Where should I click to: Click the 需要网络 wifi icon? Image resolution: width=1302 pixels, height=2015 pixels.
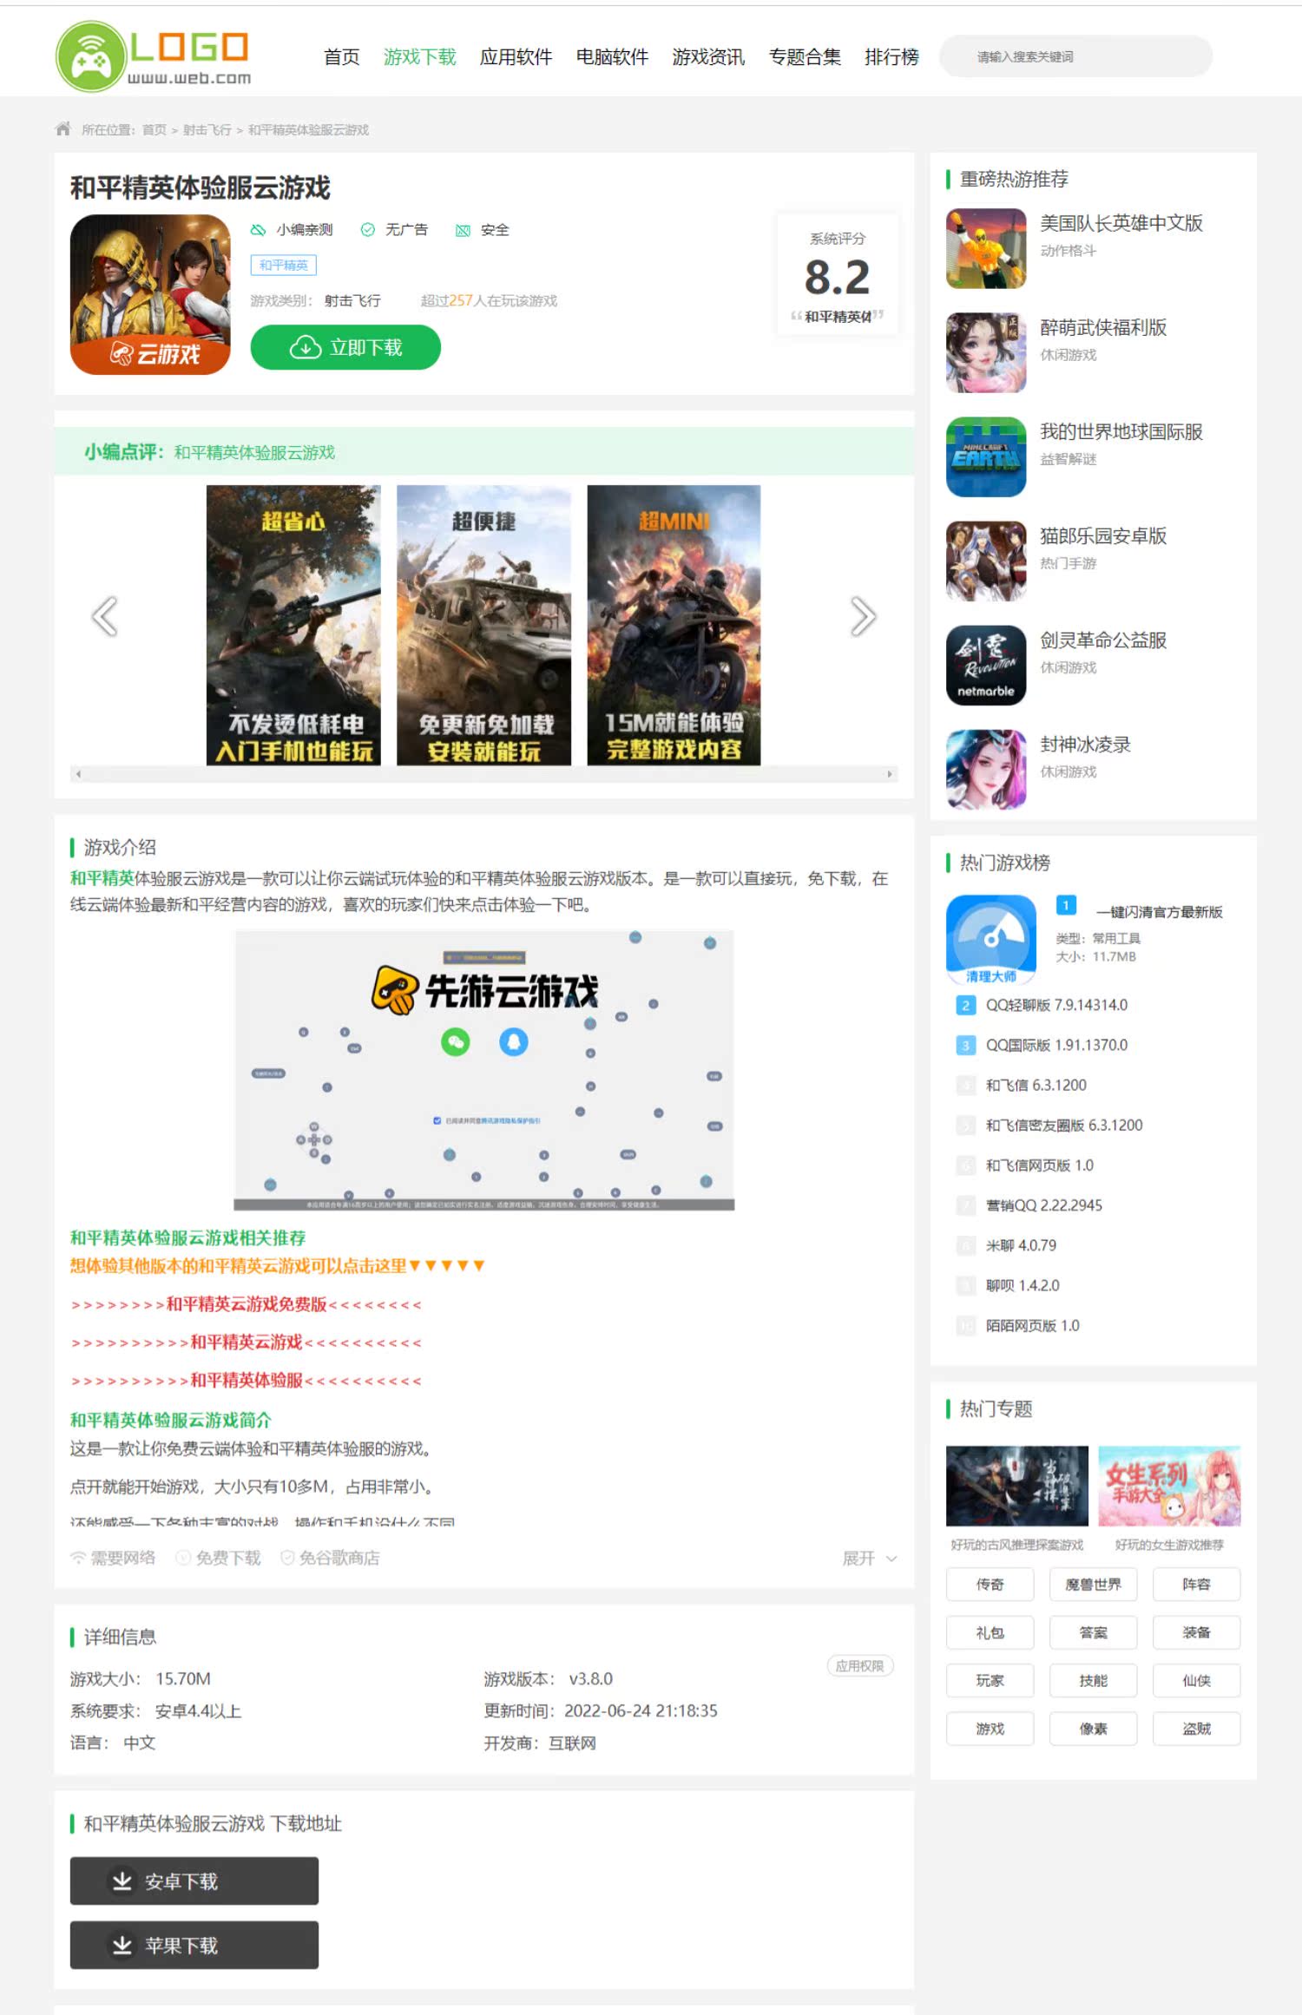78,1558
